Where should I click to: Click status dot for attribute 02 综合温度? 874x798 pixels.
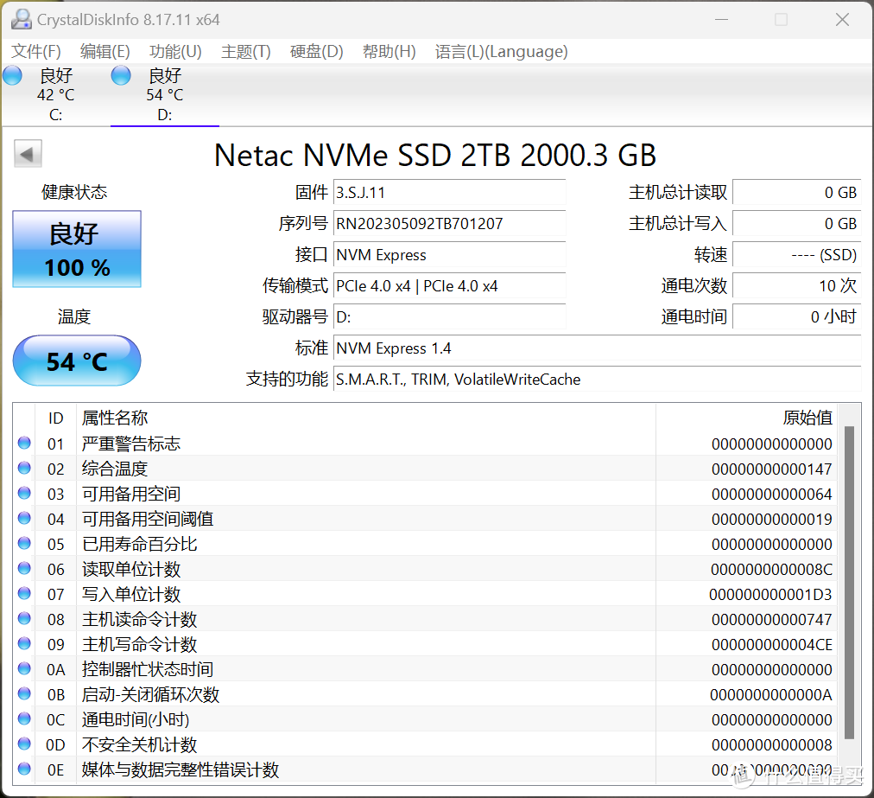pyautogui.click(x=24, y=469)
